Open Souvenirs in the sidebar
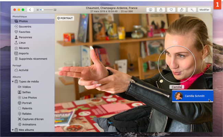 [25, 26]
